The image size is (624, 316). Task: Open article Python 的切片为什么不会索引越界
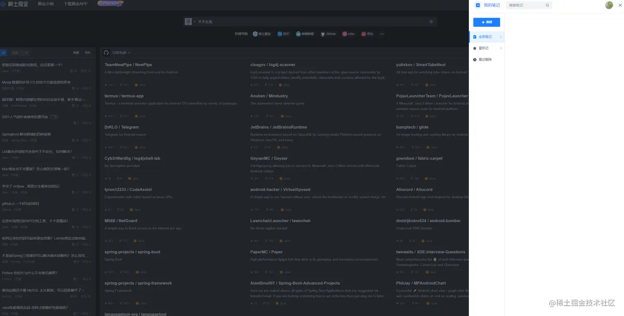point(30,273)
